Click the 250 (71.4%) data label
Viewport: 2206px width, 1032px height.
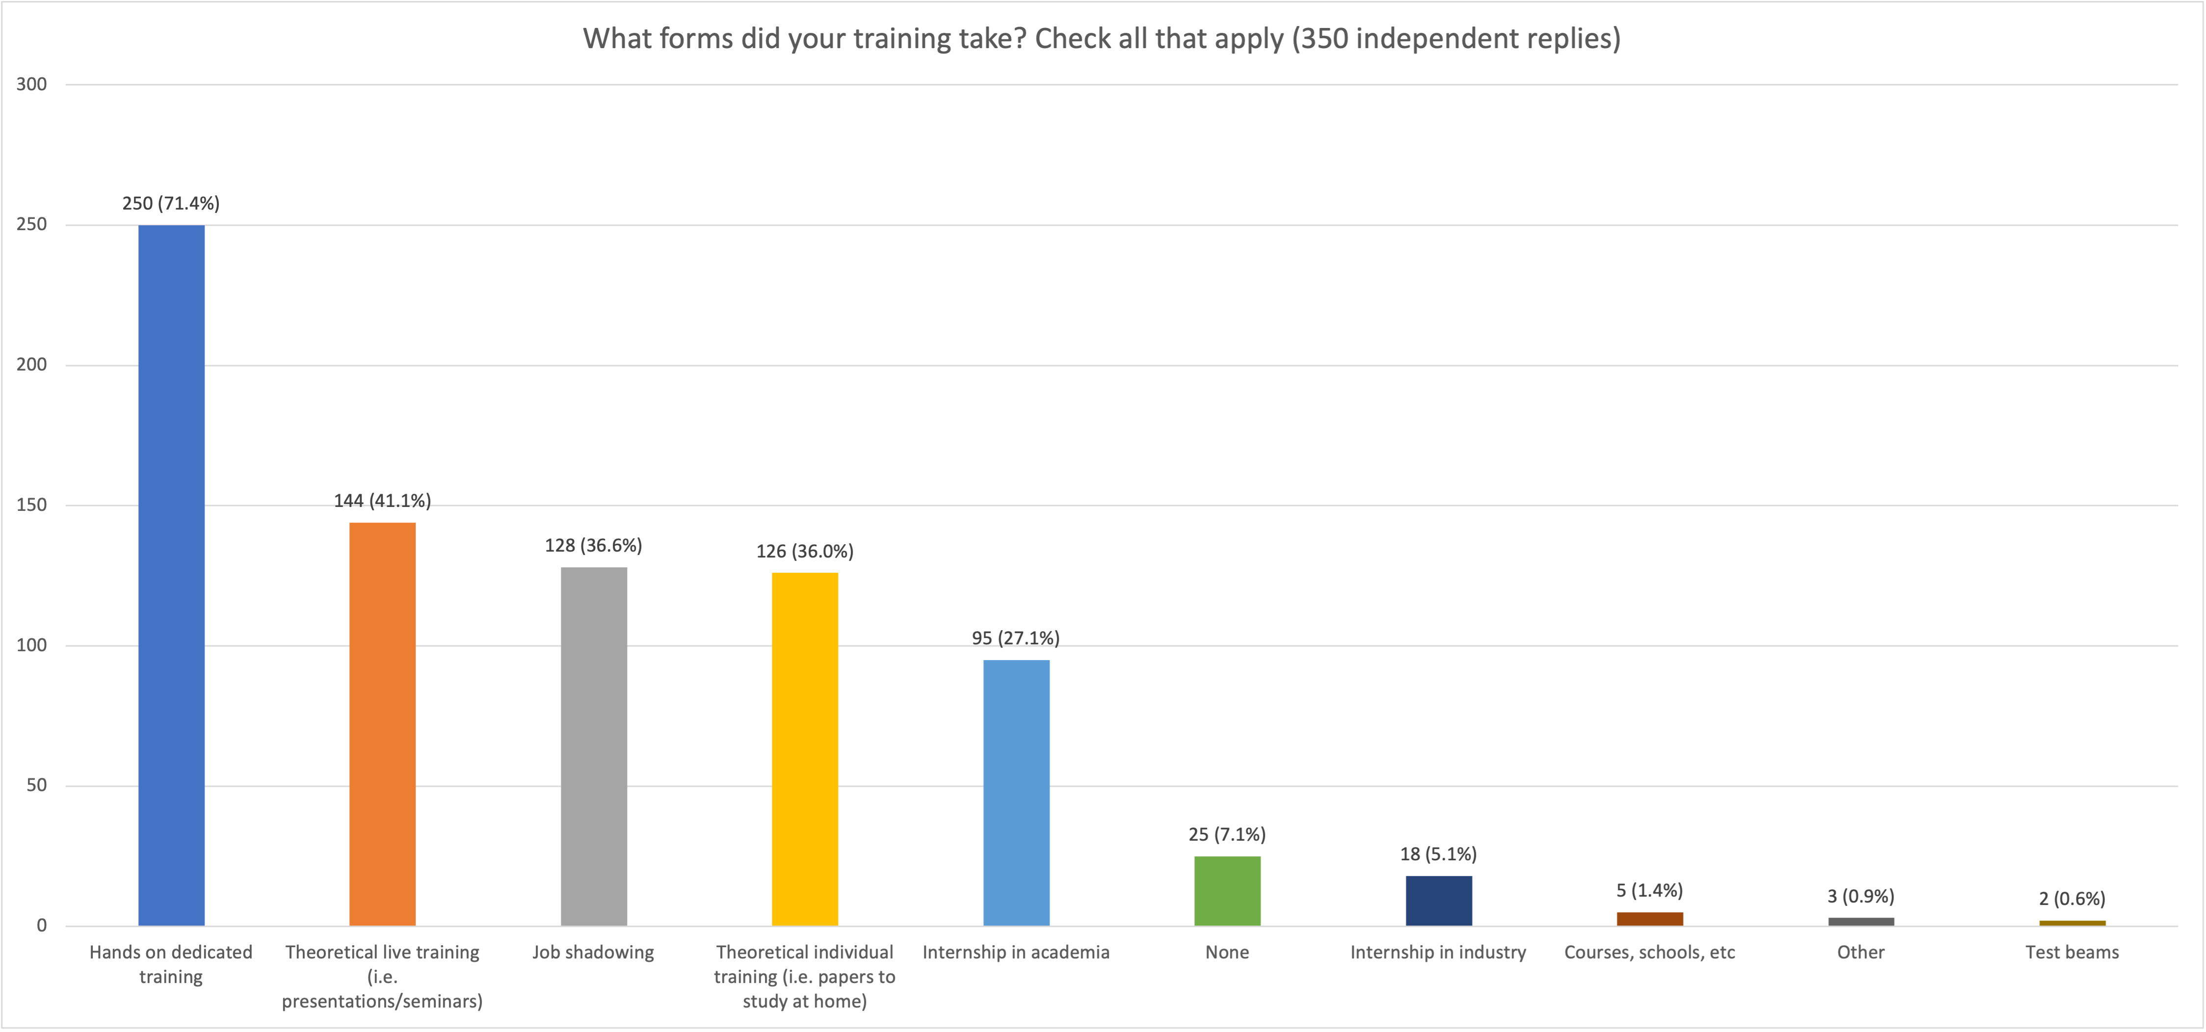pyautogui.click(x=171, y=204)
